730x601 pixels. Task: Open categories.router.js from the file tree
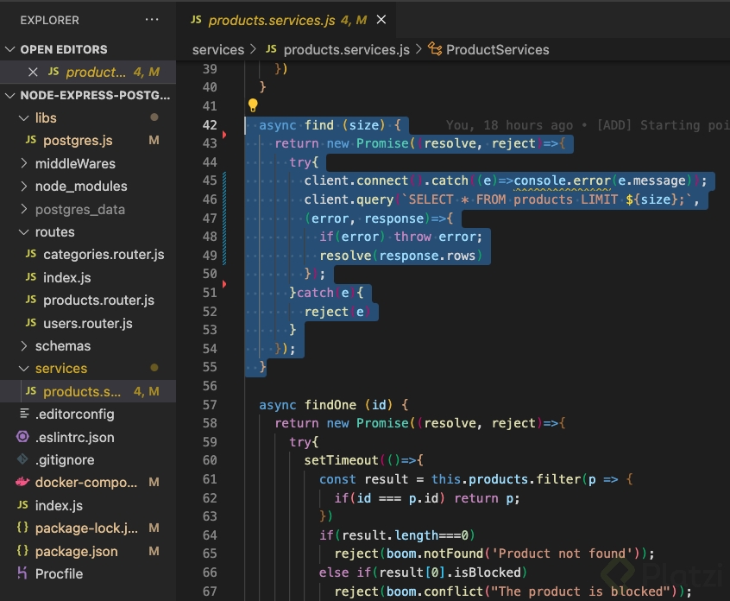pyautogui.click(x=103, y=255)
